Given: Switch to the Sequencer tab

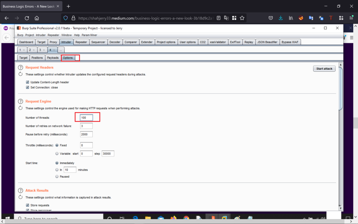Looking at the screenshot, I should pos(98,42).
